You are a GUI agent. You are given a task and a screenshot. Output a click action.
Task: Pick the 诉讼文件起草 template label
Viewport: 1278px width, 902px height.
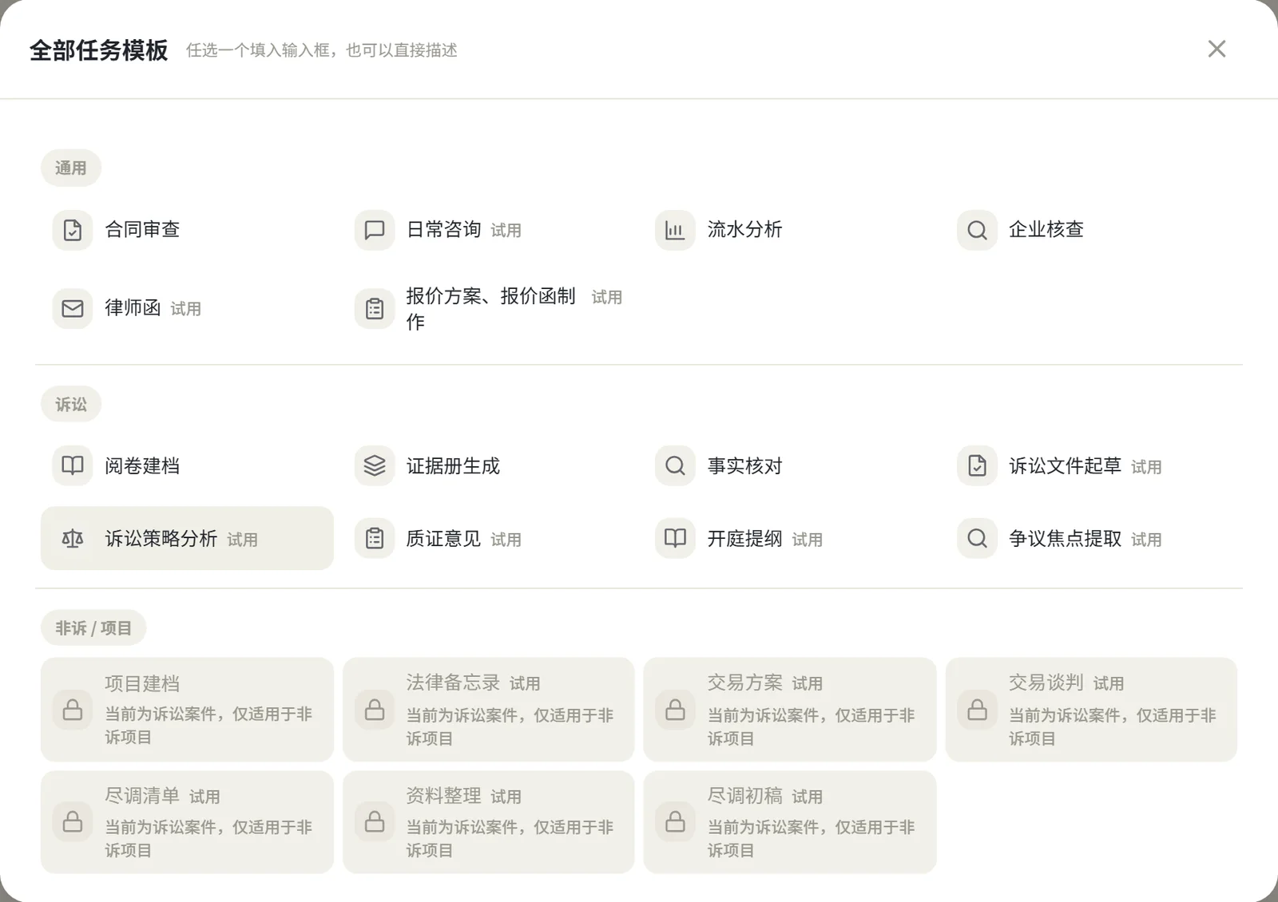pyautogui.click(x=1065, y=465)
